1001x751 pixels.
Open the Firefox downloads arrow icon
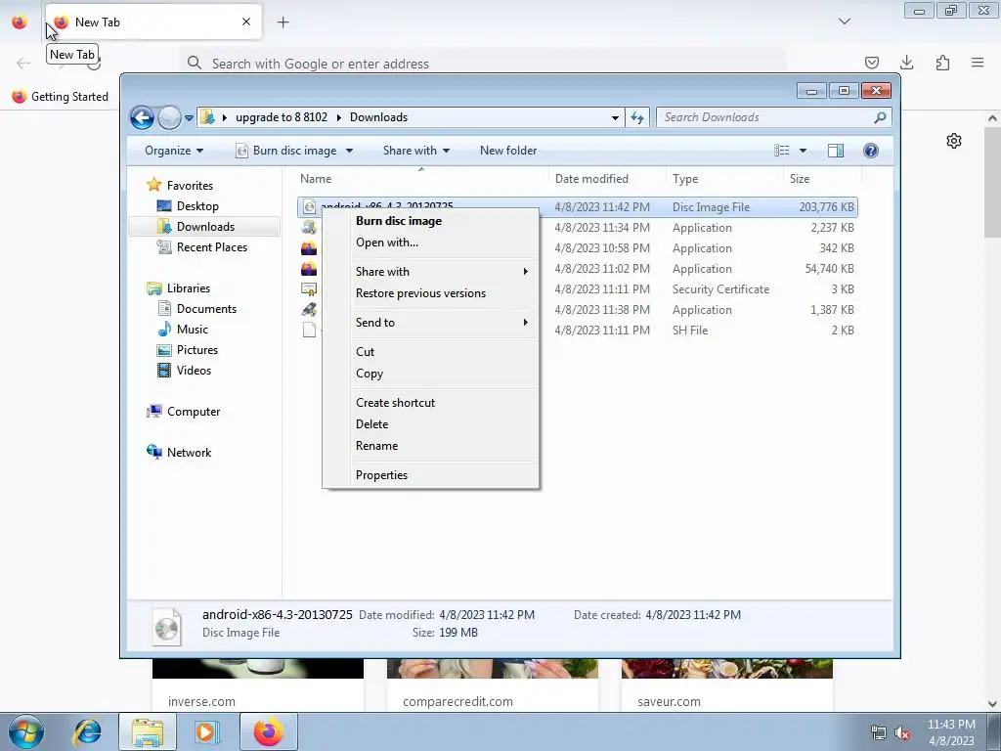coord(906,63)
